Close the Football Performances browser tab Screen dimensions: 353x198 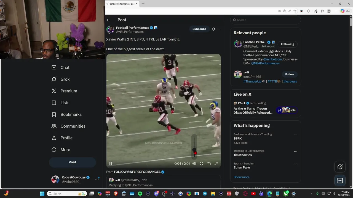coord(136,4)
